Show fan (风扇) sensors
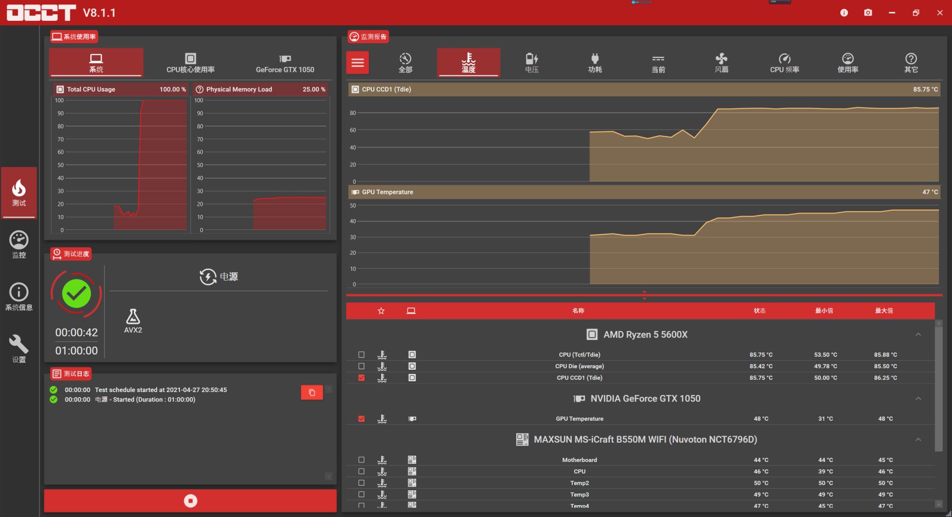The height and width of the screenshot is (517, 952). (721, 62)
